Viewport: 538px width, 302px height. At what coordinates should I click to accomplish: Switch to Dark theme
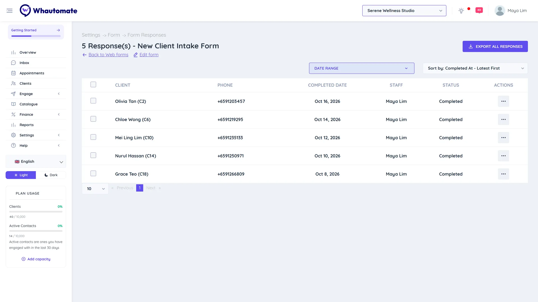click(51, 175)
